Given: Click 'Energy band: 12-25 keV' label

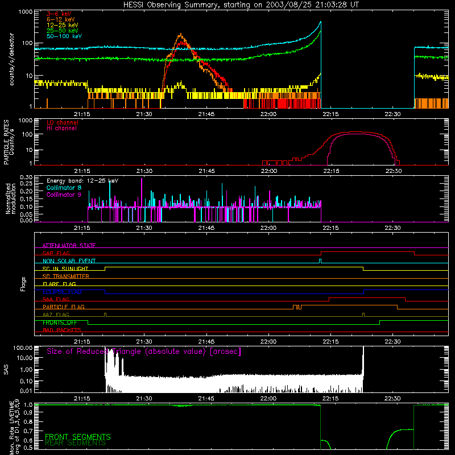Looking at the screenshot, I should (82, 181).
